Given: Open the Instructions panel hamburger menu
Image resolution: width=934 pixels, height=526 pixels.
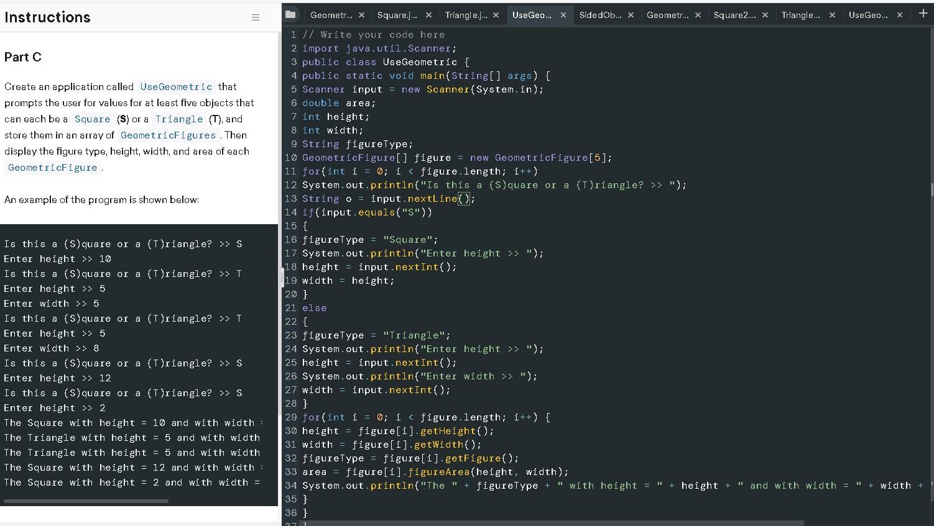Looking at the screenshot, I should coord(256,17).
